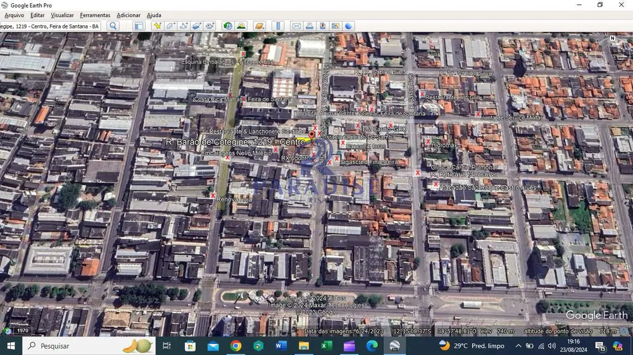The image size is (633, 355).
Task: Select the add path tool
Action: [x=184, y=26]
